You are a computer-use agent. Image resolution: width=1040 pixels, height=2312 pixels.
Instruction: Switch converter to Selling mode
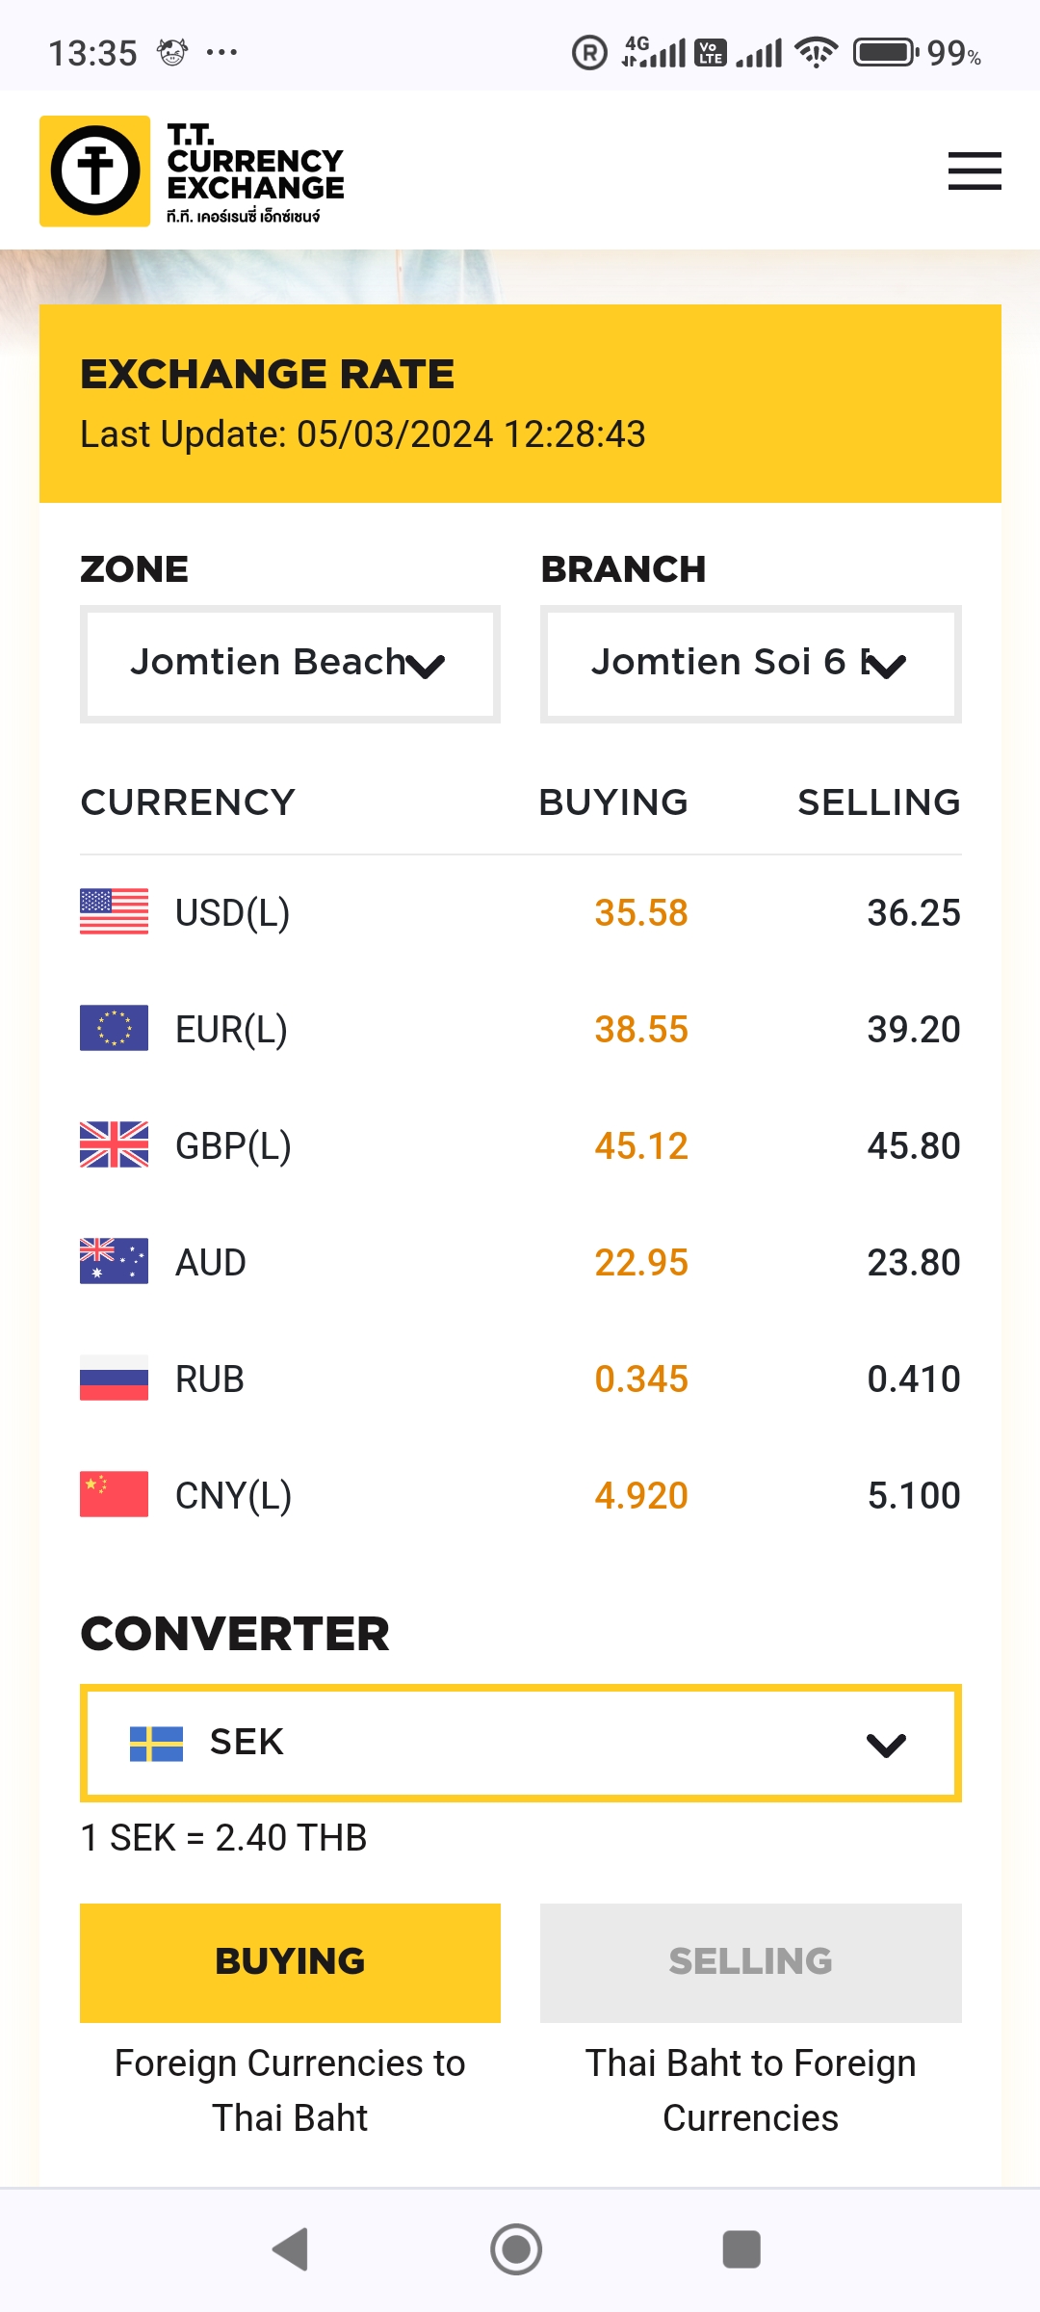point(750,1961)
